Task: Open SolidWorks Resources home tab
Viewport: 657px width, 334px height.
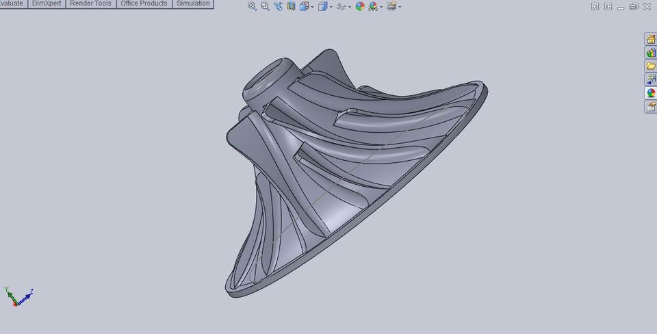Action: (x=651, y=40)
